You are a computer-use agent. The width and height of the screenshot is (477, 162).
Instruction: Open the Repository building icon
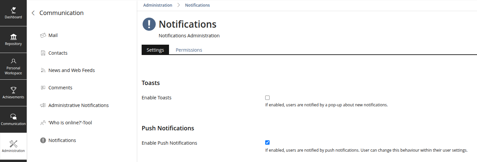(13, 37)
